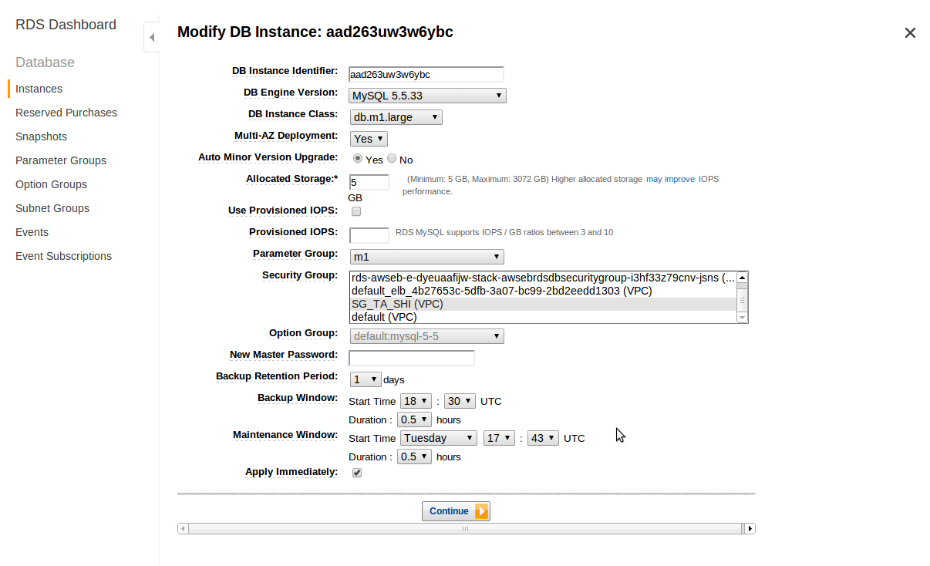Screen dimensions: 930x566
Task: Open Backup Window start hour dropdown
Action: pos(415,401)
